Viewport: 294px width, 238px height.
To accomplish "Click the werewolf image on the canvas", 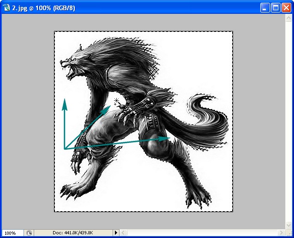I will click(144, 122).
